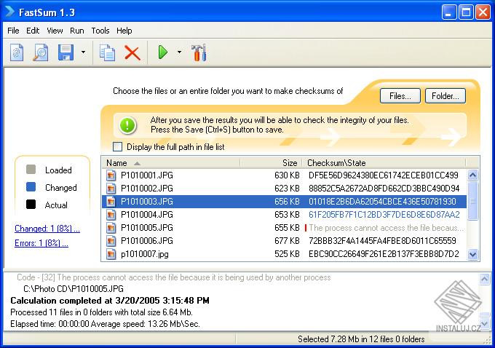Click the Save floppy disk icon
Screen dimensions: 495x348
pos(66,52)
